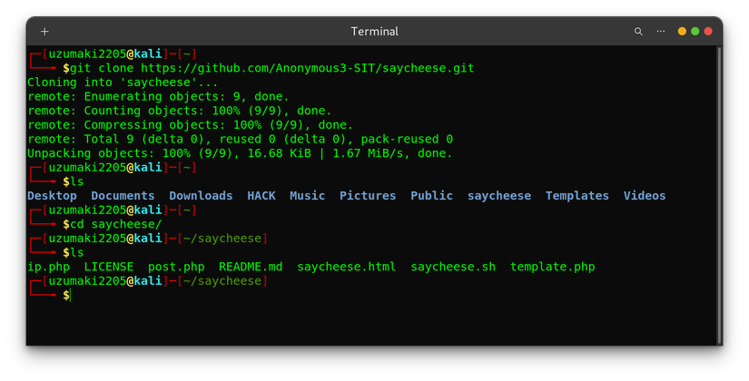This screenshot has width=749, height=381.
Task: Click the post.php file name
Action: point(176,267)
